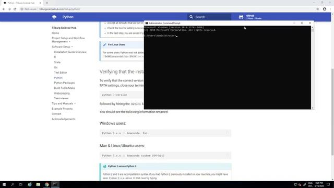Click the Command Prompt vertical scrollbar

[313, 67]
